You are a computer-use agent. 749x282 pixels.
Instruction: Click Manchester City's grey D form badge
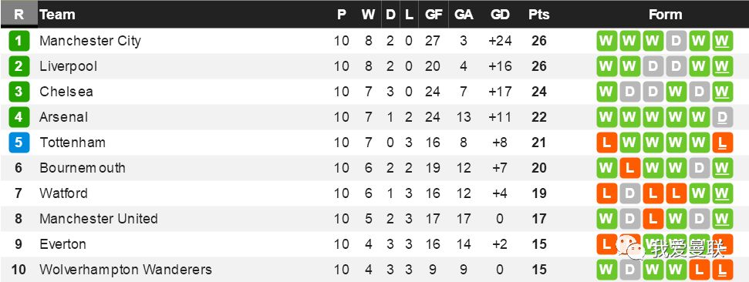pyautogui.click(x=676, y=41)
